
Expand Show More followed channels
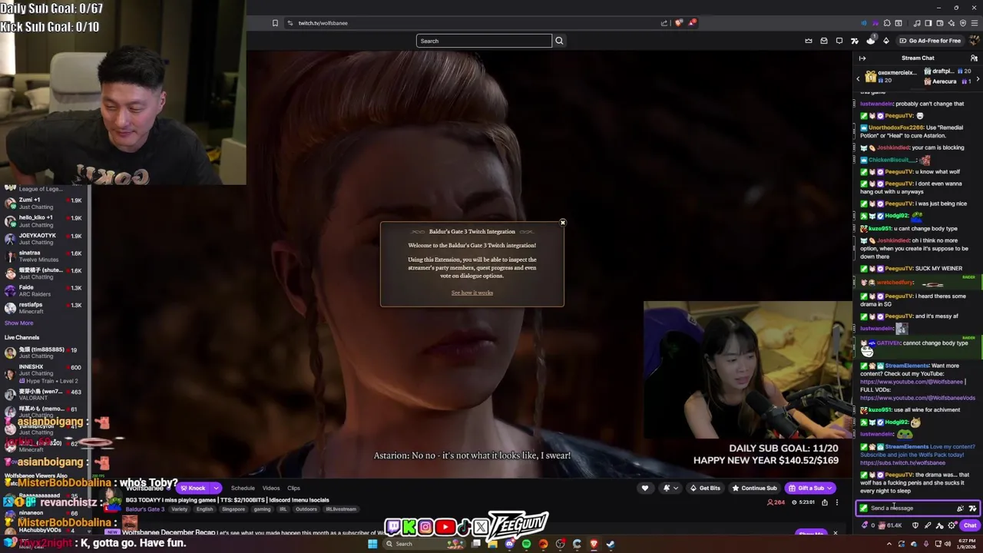(x=19, y=323)
